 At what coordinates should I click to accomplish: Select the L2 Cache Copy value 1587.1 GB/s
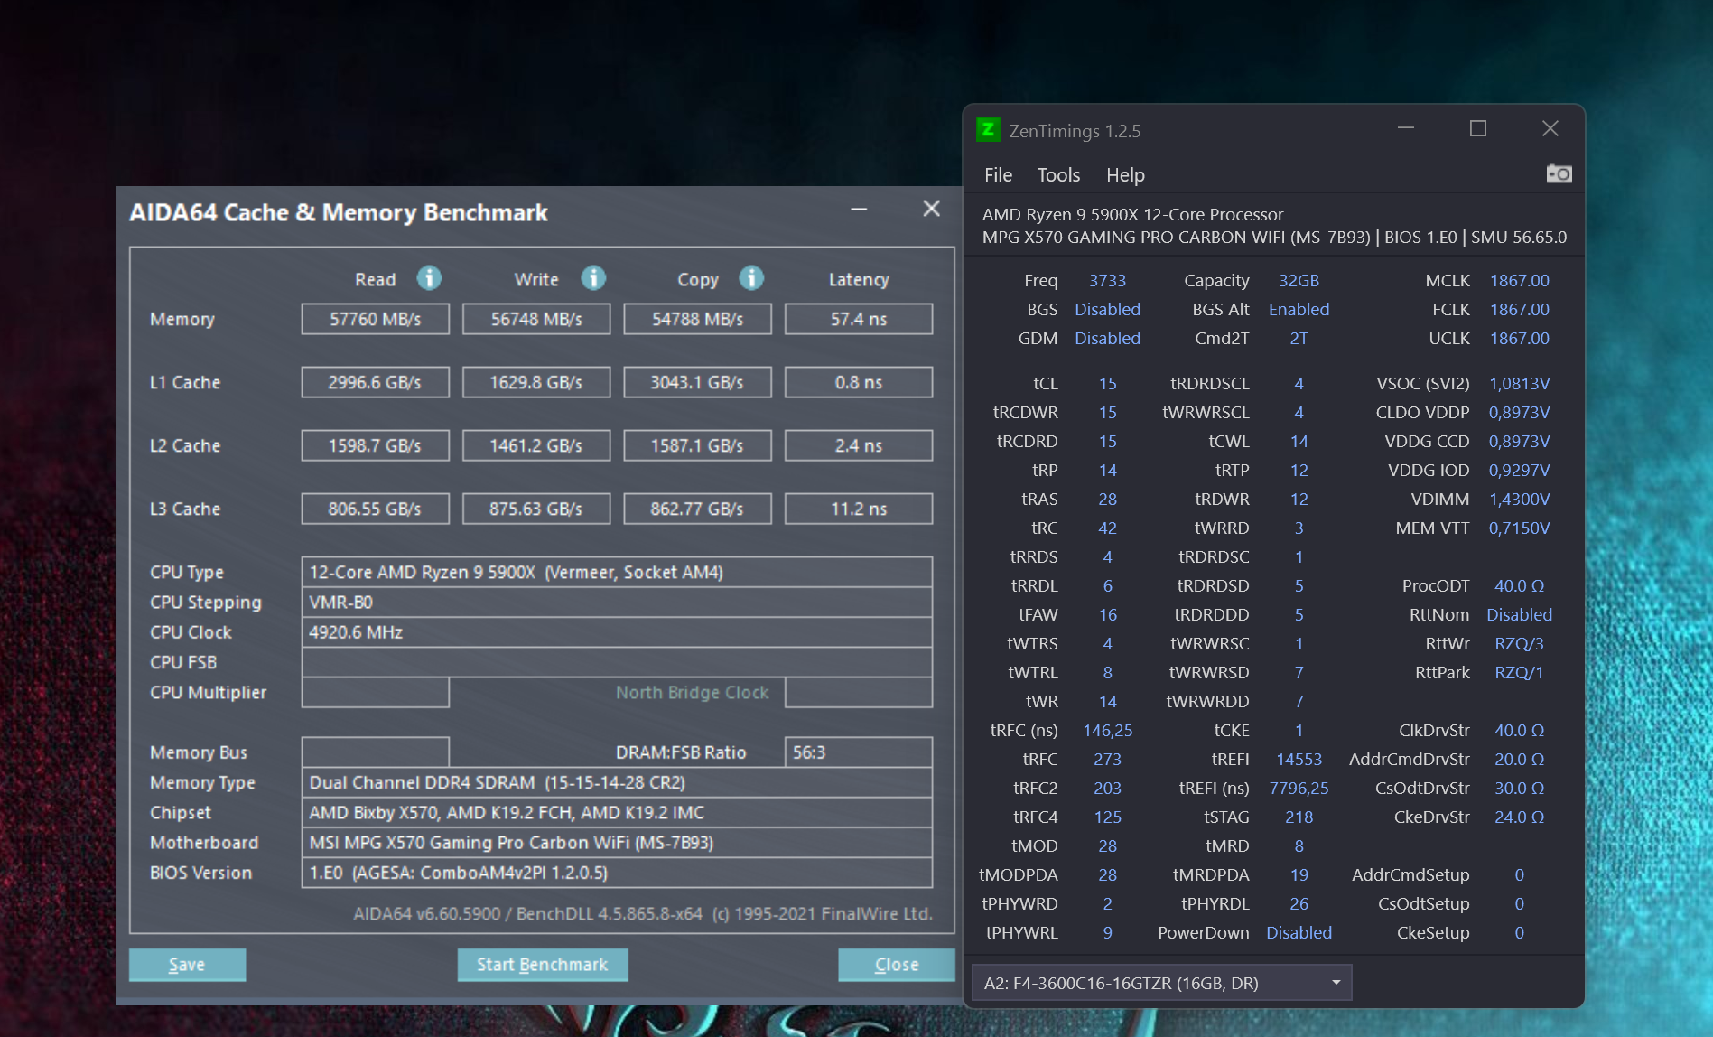(698, 445)
